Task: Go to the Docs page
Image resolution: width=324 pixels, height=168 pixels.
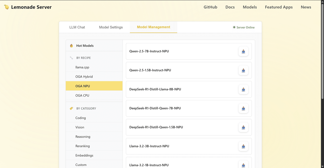Action: 230,7
